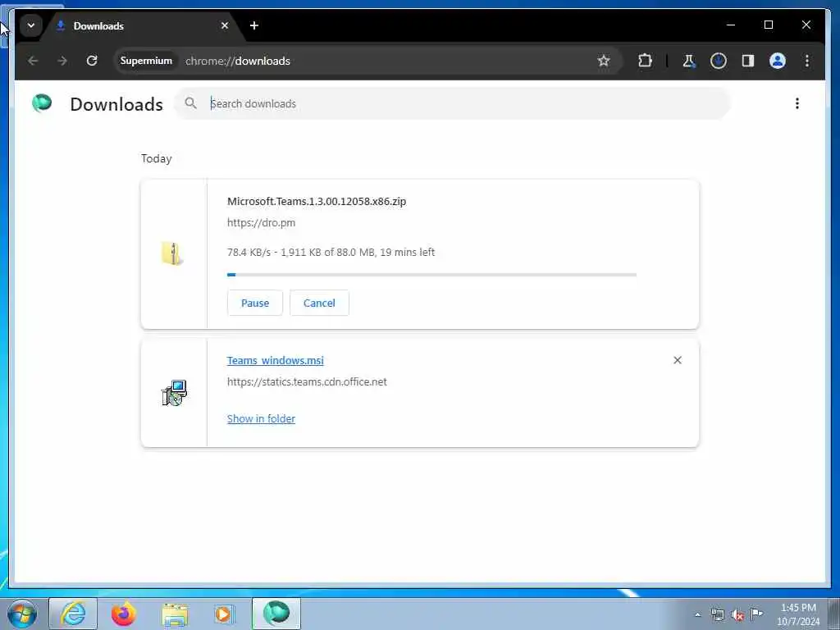The image size is (840, 630).
Task: Toggle the side panel icon
Action: (x=748, y=61)
